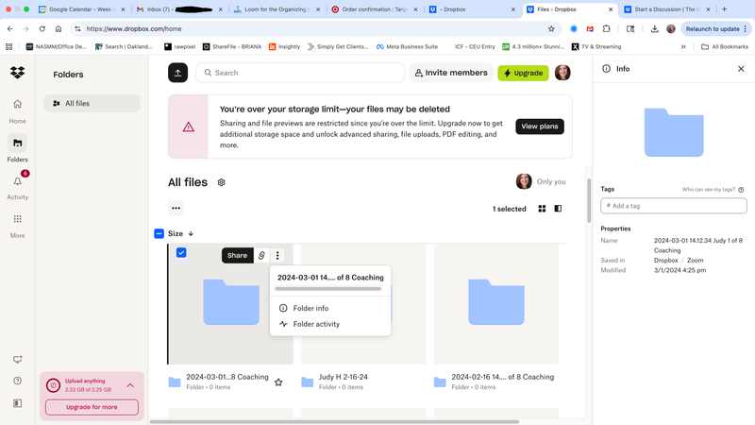Copy link for selected folder
Screen dimensions: 755x425
(261, 255)
